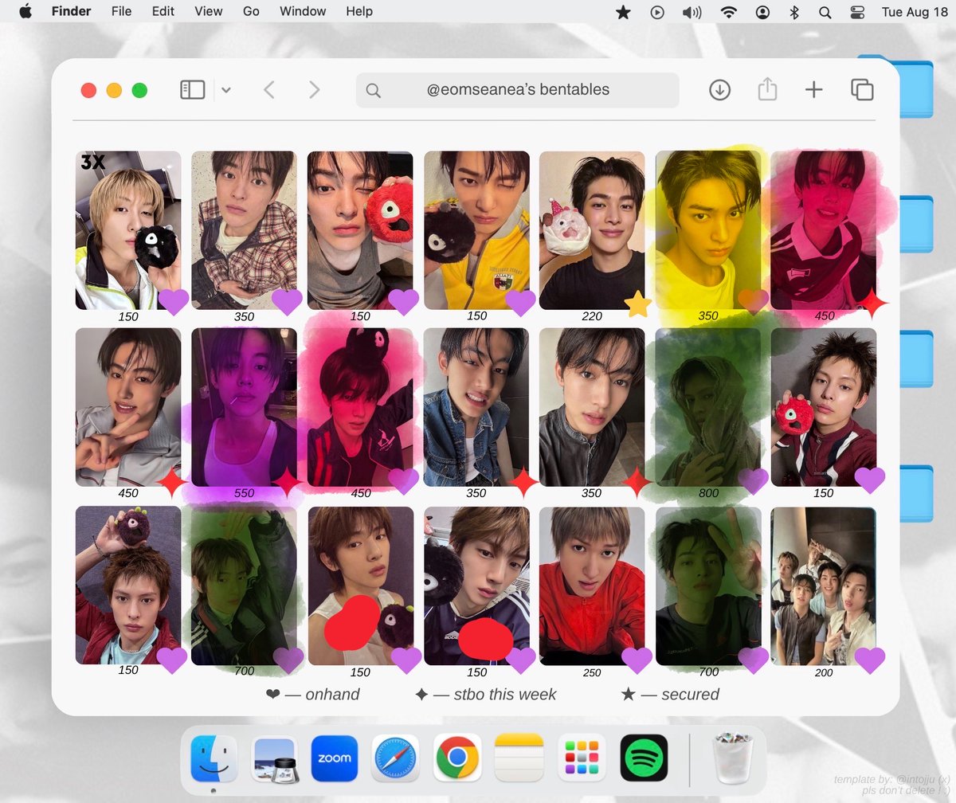Open the Window menu
The image size is (956, 803).
click(x=303, y=11)
